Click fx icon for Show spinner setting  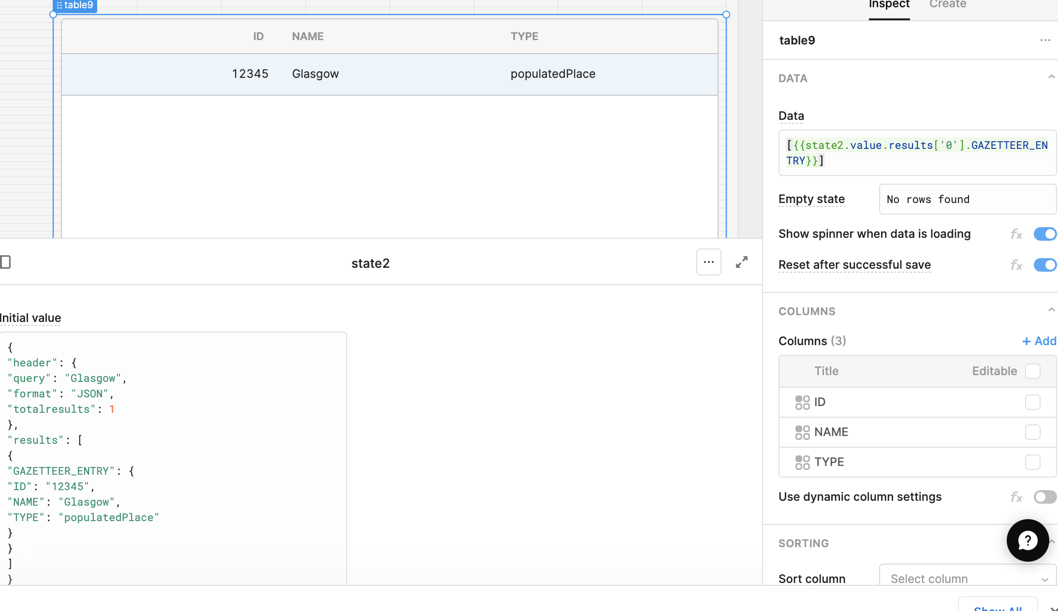pyautogui.click(x=1016, y=234)
